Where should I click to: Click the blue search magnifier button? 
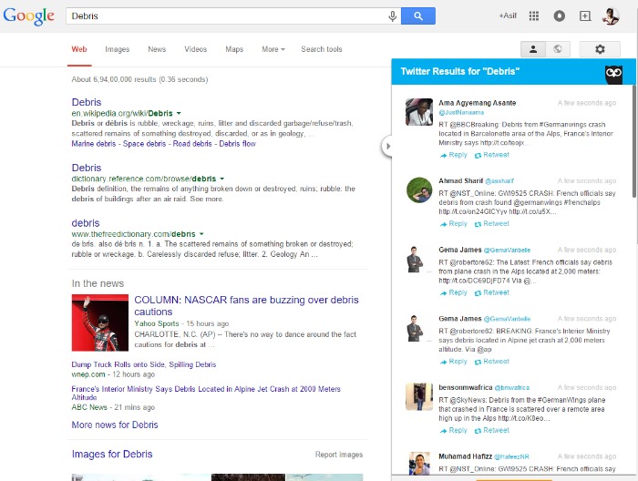tap(417, 15)
